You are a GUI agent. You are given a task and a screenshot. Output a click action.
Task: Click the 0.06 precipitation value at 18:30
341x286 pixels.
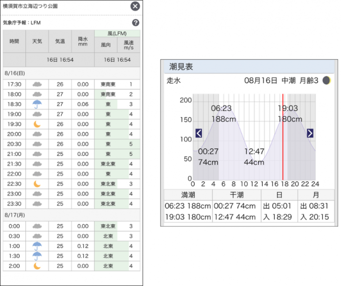(83, 104)
